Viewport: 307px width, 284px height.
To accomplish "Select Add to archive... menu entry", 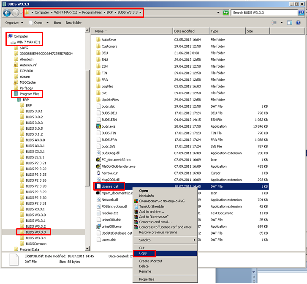I will (151, 211).
